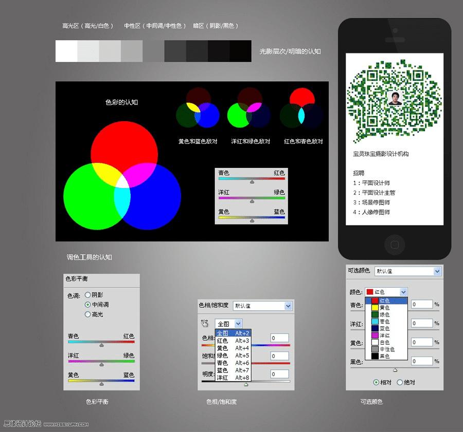
Task: Open the 默认值 preset dropdown in 色相/饱和度
Action: click(x=262, y=306)
